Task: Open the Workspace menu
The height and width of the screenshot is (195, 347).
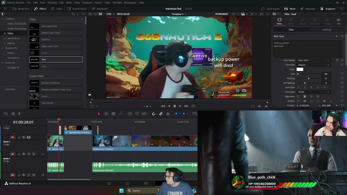Action: tap(130, 2)
